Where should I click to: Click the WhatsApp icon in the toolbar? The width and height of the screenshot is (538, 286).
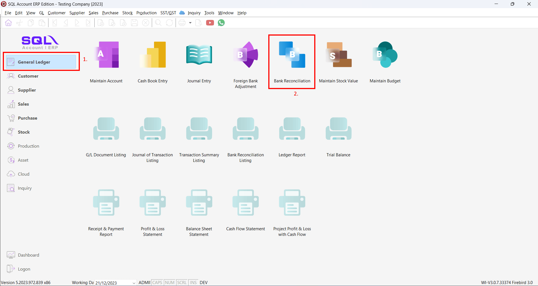pyautogui.click(x=221, y=23)
